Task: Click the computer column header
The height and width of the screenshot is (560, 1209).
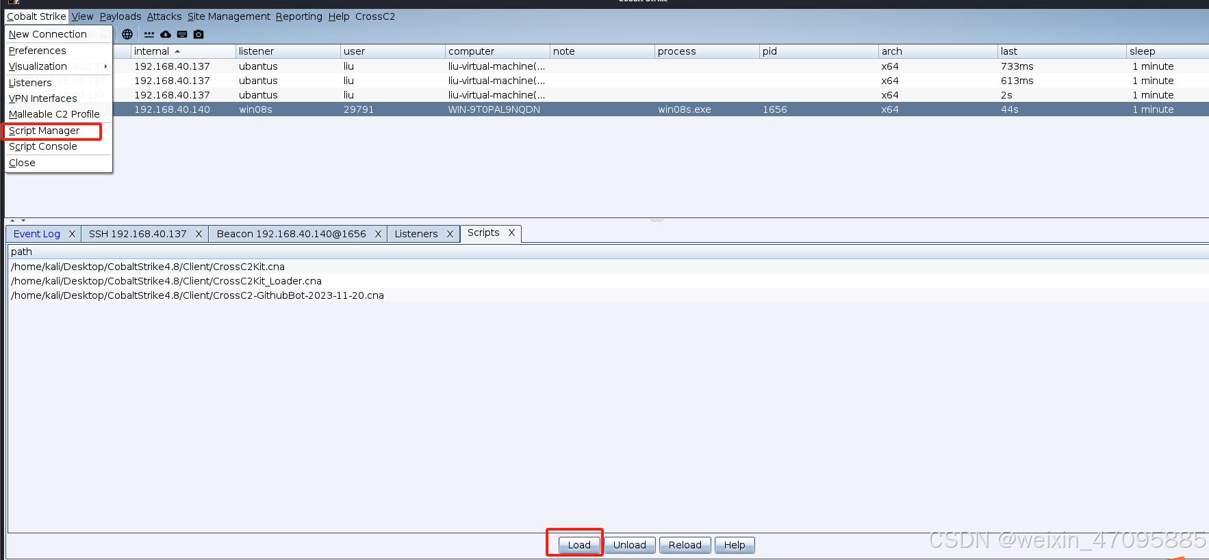Action: (x=498, y=51)
